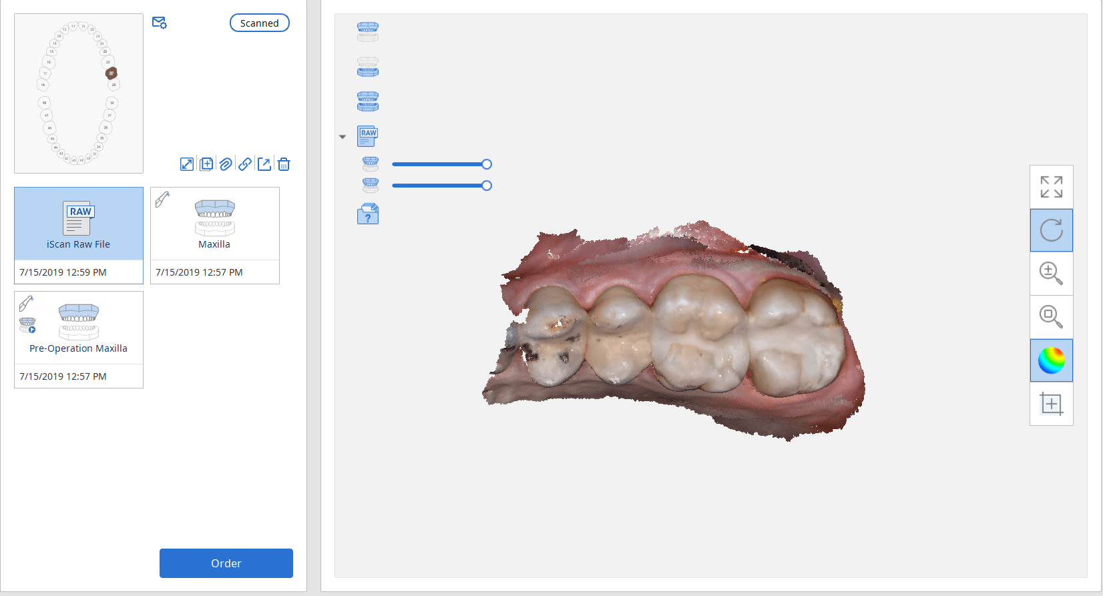This screenshot has height=596, width=1103.
Task: Click the export share arrow icon
Action: (264, 164)
